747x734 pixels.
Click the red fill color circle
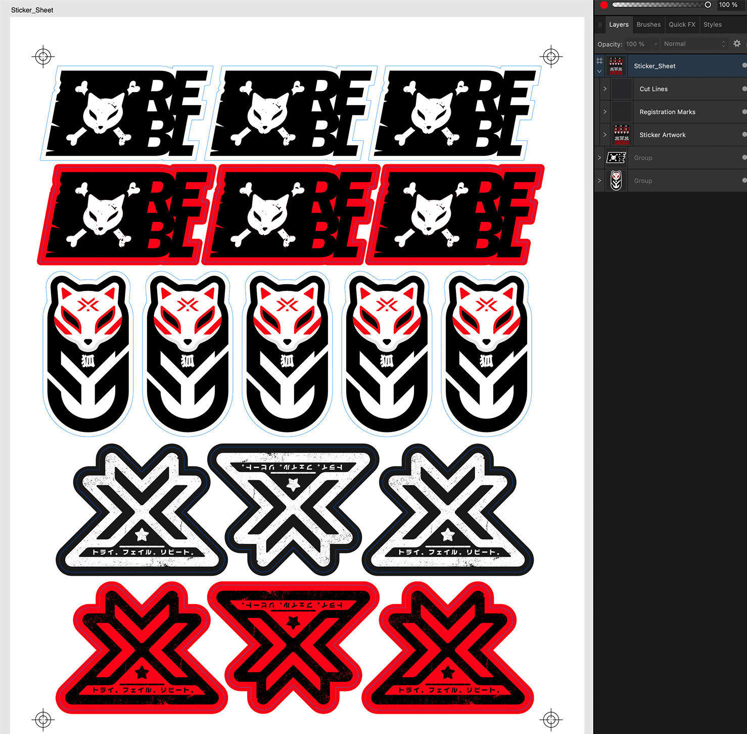coord(604,5)
